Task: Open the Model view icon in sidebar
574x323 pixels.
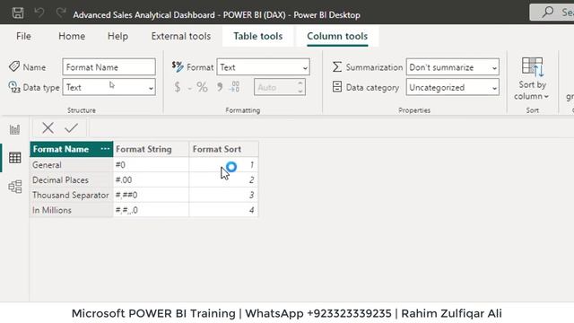Action: point(15,187)
